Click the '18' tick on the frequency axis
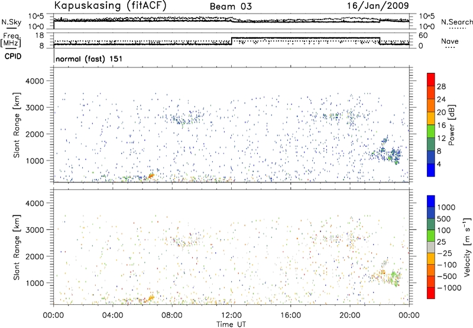Viewport: 473px width, 328px height. click(x=40, y=36)
